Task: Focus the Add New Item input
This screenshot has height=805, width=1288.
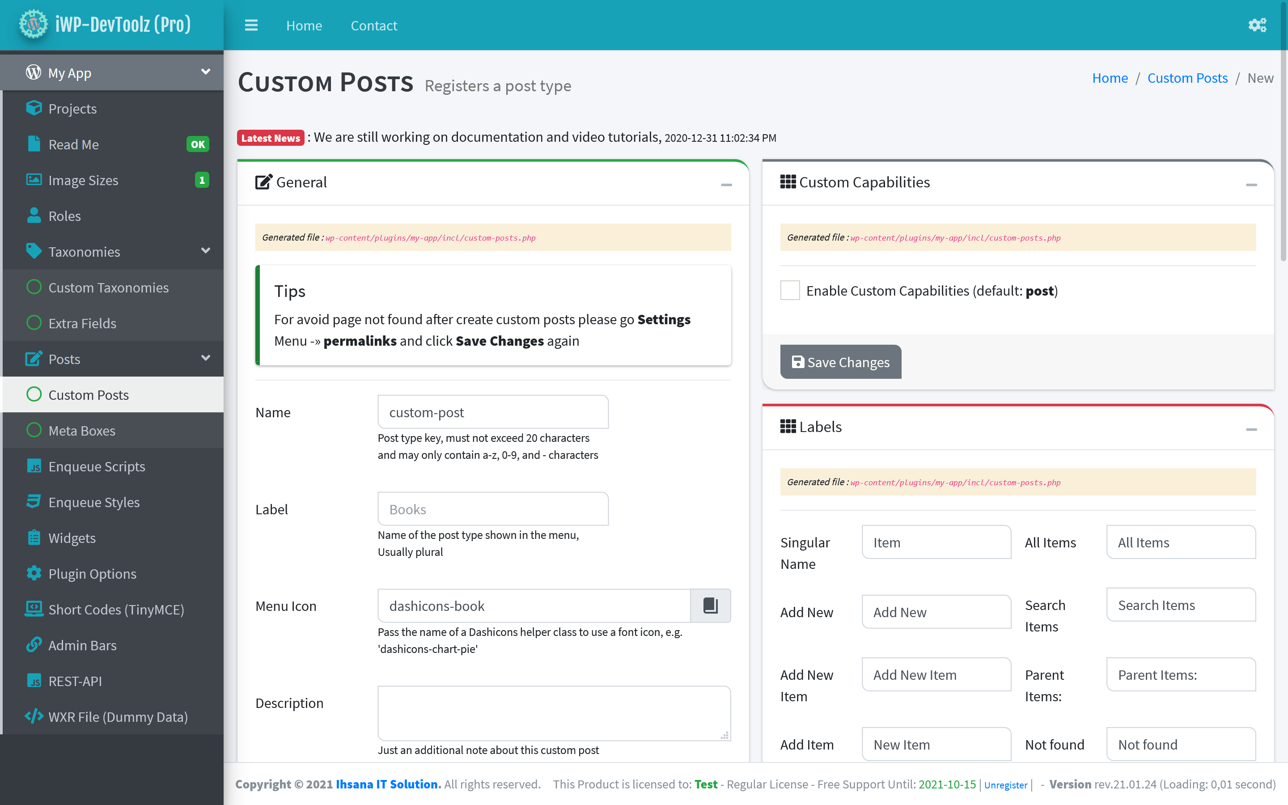Action: pyautogui.click(x=936, y=674)
